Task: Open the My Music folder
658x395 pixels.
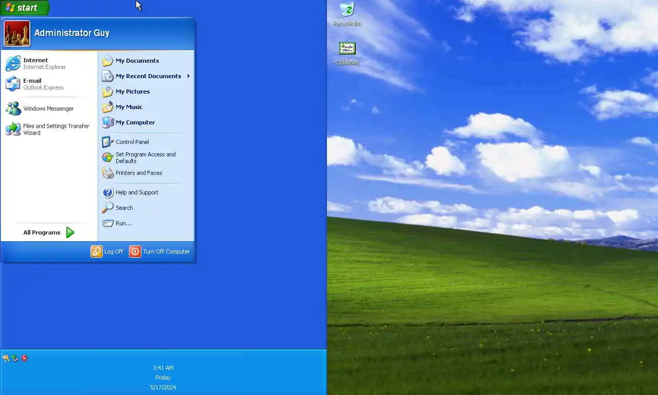Action: (147, 107)
